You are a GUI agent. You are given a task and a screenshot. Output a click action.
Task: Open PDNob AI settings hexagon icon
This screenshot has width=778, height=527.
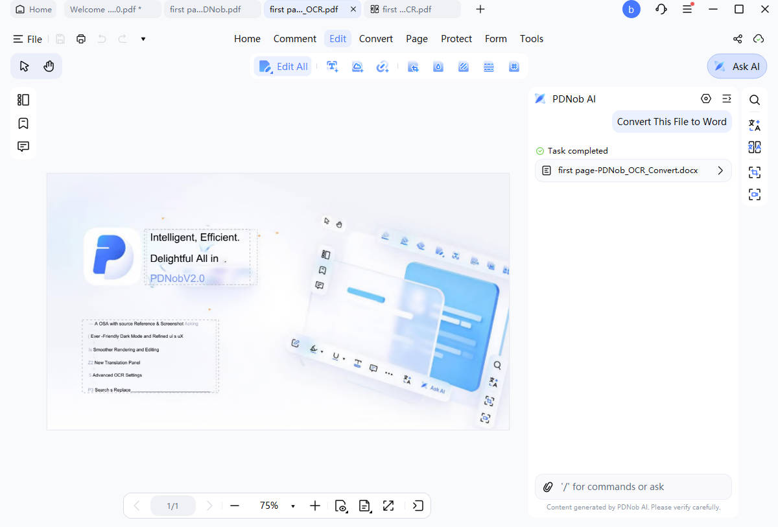pos(706,99)
